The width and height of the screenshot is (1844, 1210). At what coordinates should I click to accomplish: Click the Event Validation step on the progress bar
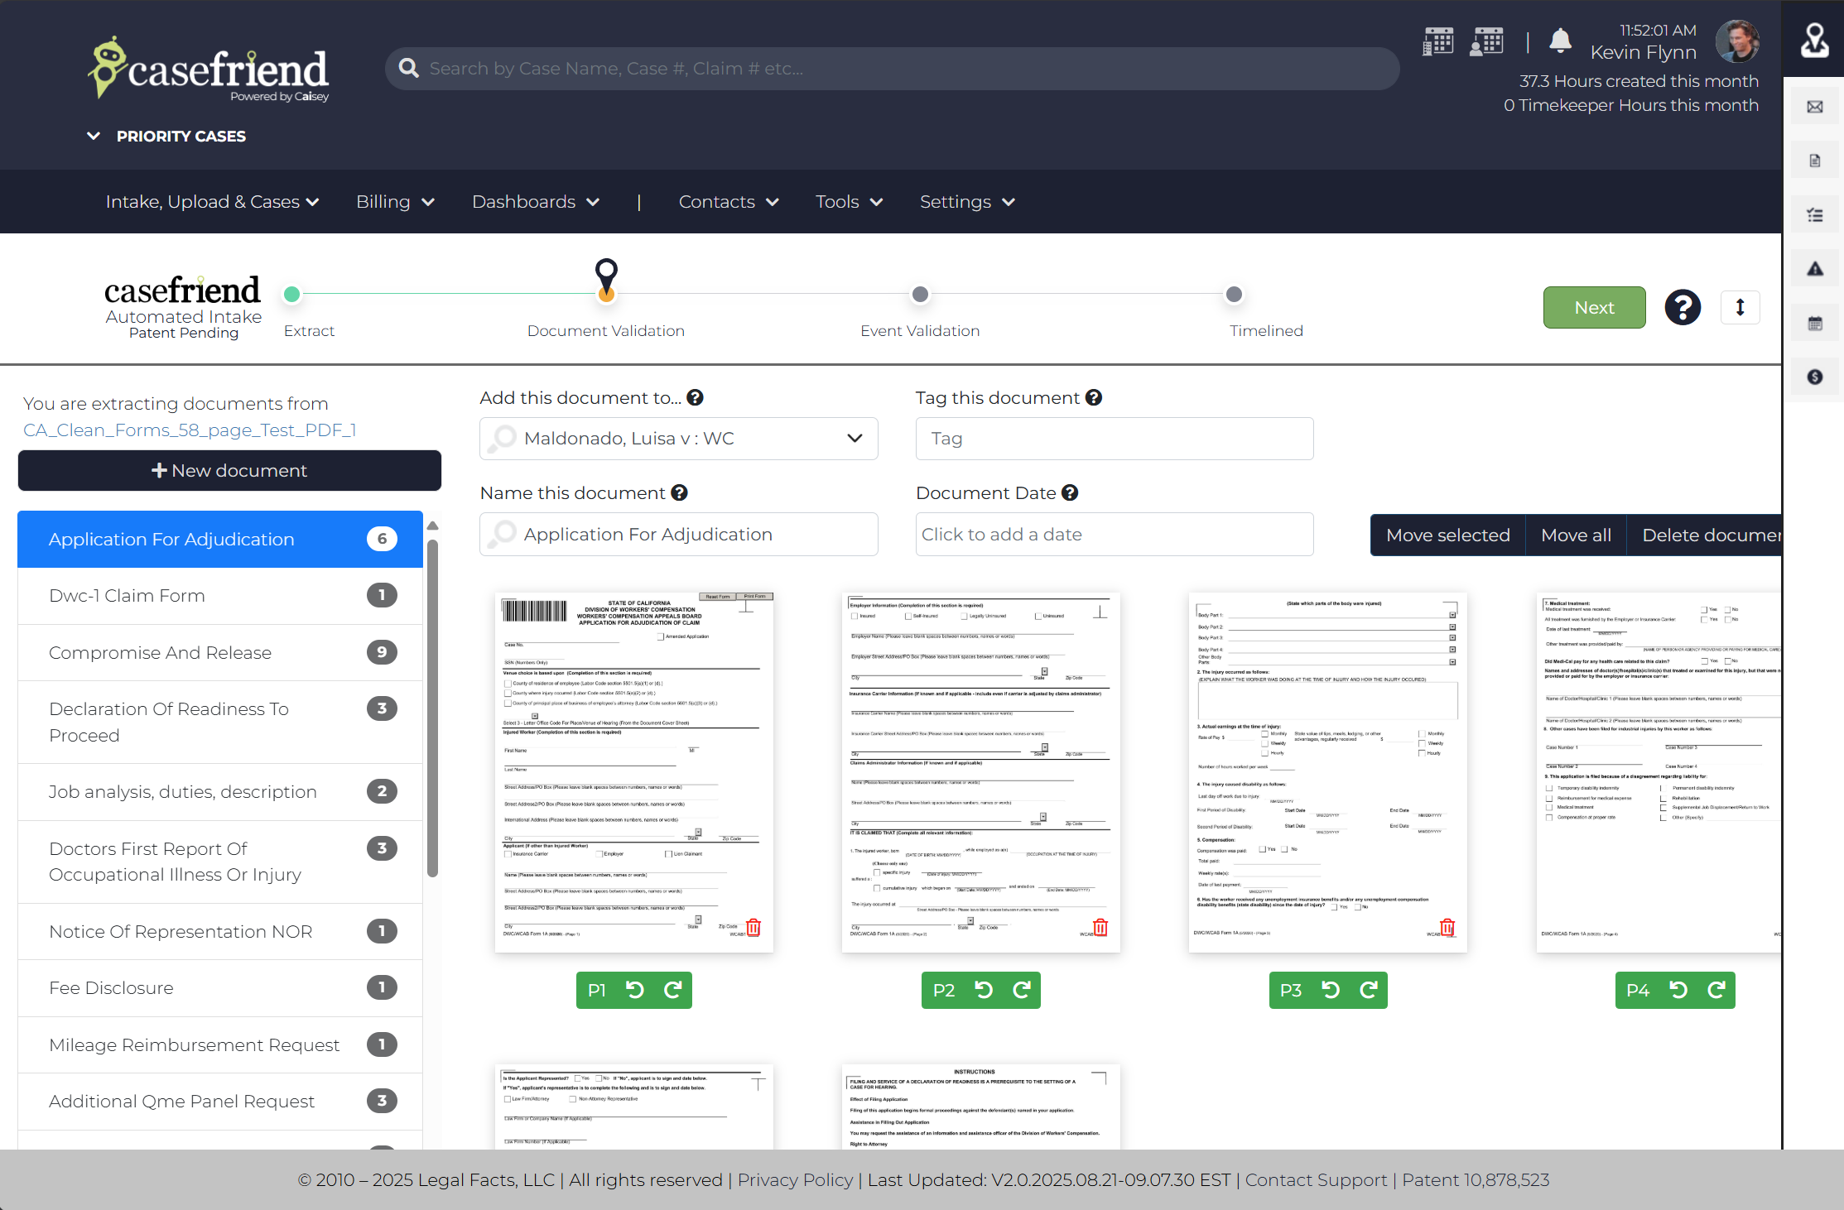coord(919,294)
